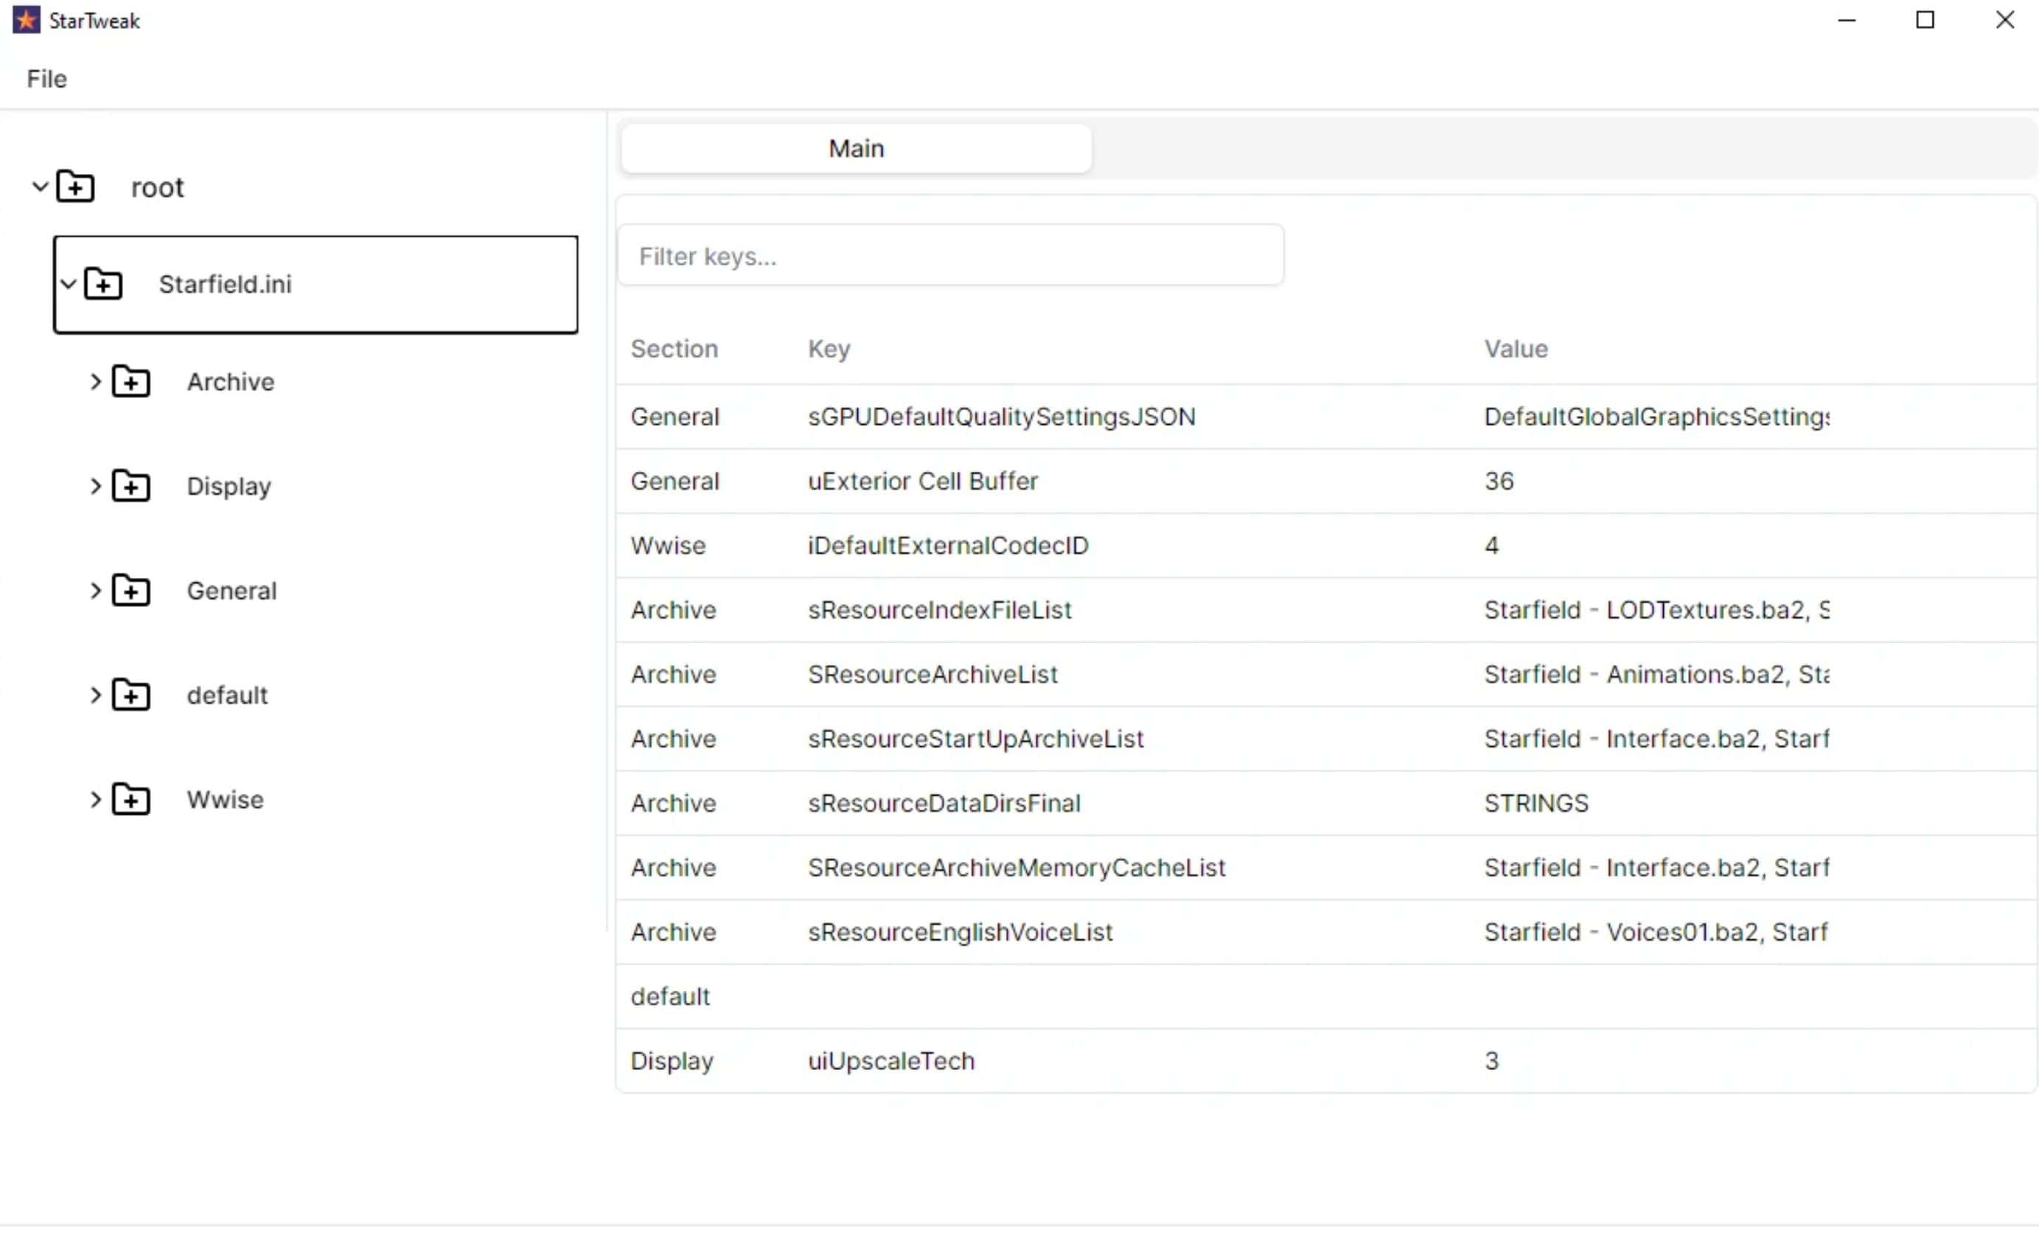Expand the Archive section chevron

tap(95, 382)
